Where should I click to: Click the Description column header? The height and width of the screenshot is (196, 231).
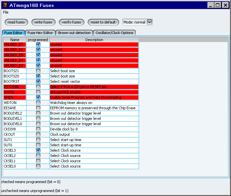(94, 40)
